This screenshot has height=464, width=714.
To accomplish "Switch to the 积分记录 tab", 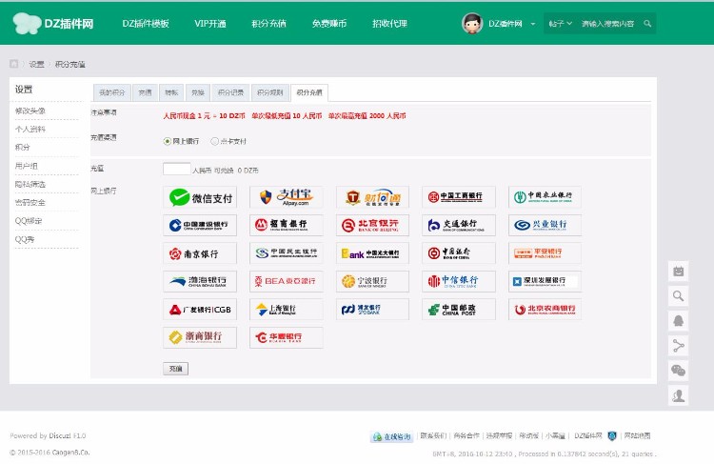I will pos(230,92).
